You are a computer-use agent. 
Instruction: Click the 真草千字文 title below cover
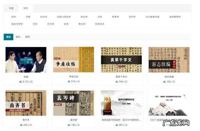[121, 77]
